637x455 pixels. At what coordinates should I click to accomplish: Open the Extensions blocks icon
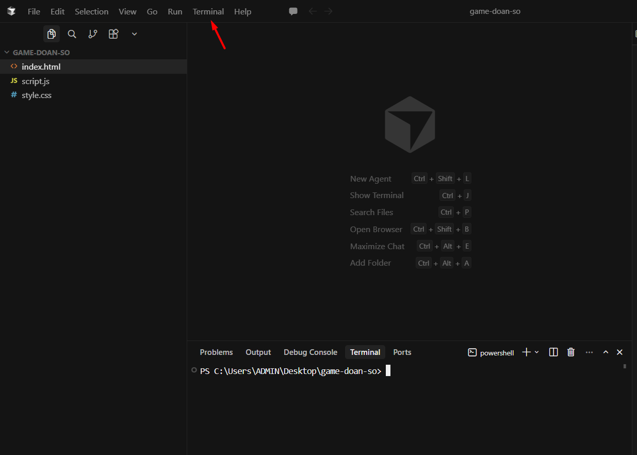click(113, 34)
